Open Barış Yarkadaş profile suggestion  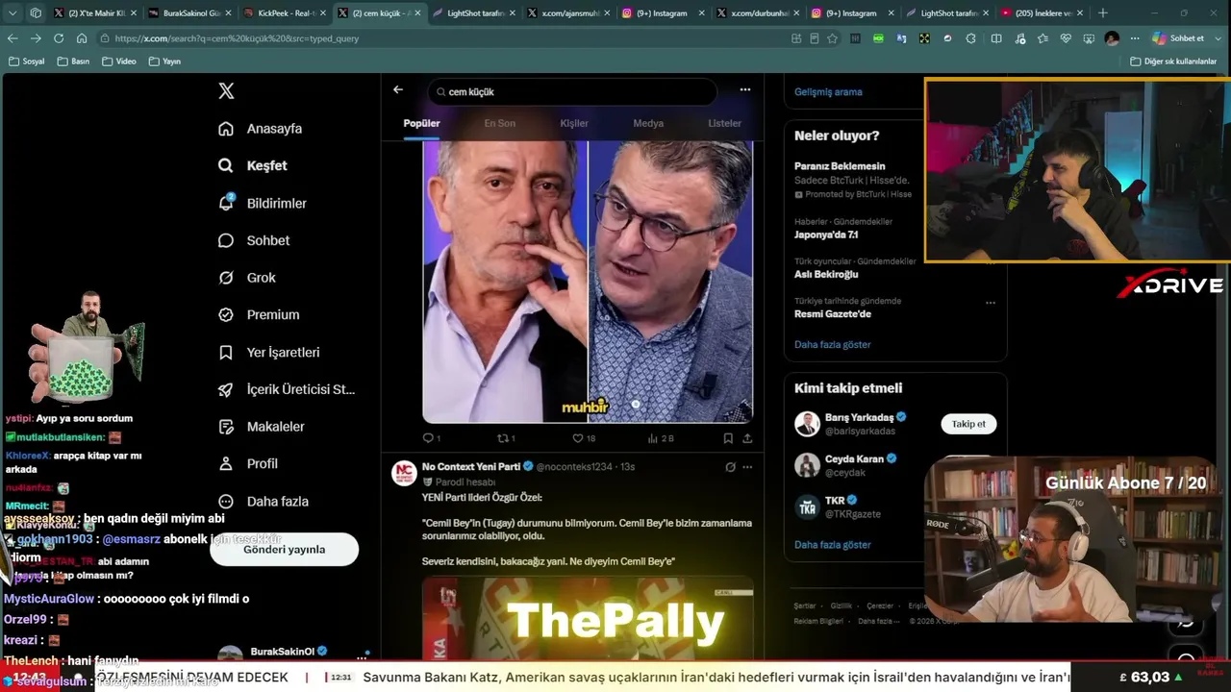tap(866, 424)
